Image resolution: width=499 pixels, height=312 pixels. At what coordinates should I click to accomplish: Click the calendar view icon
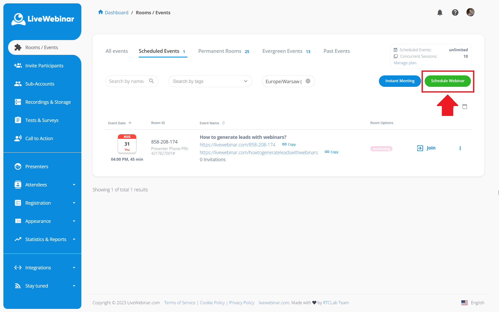[465, 107]
